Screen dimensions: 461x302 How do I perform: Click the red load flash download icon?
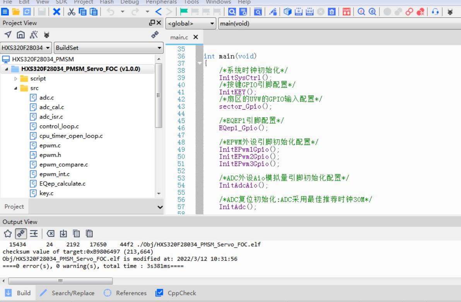pos(347,12)
